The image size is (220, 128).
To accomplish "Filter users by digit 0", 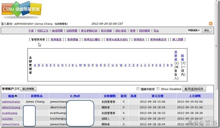I will point(137,65).
